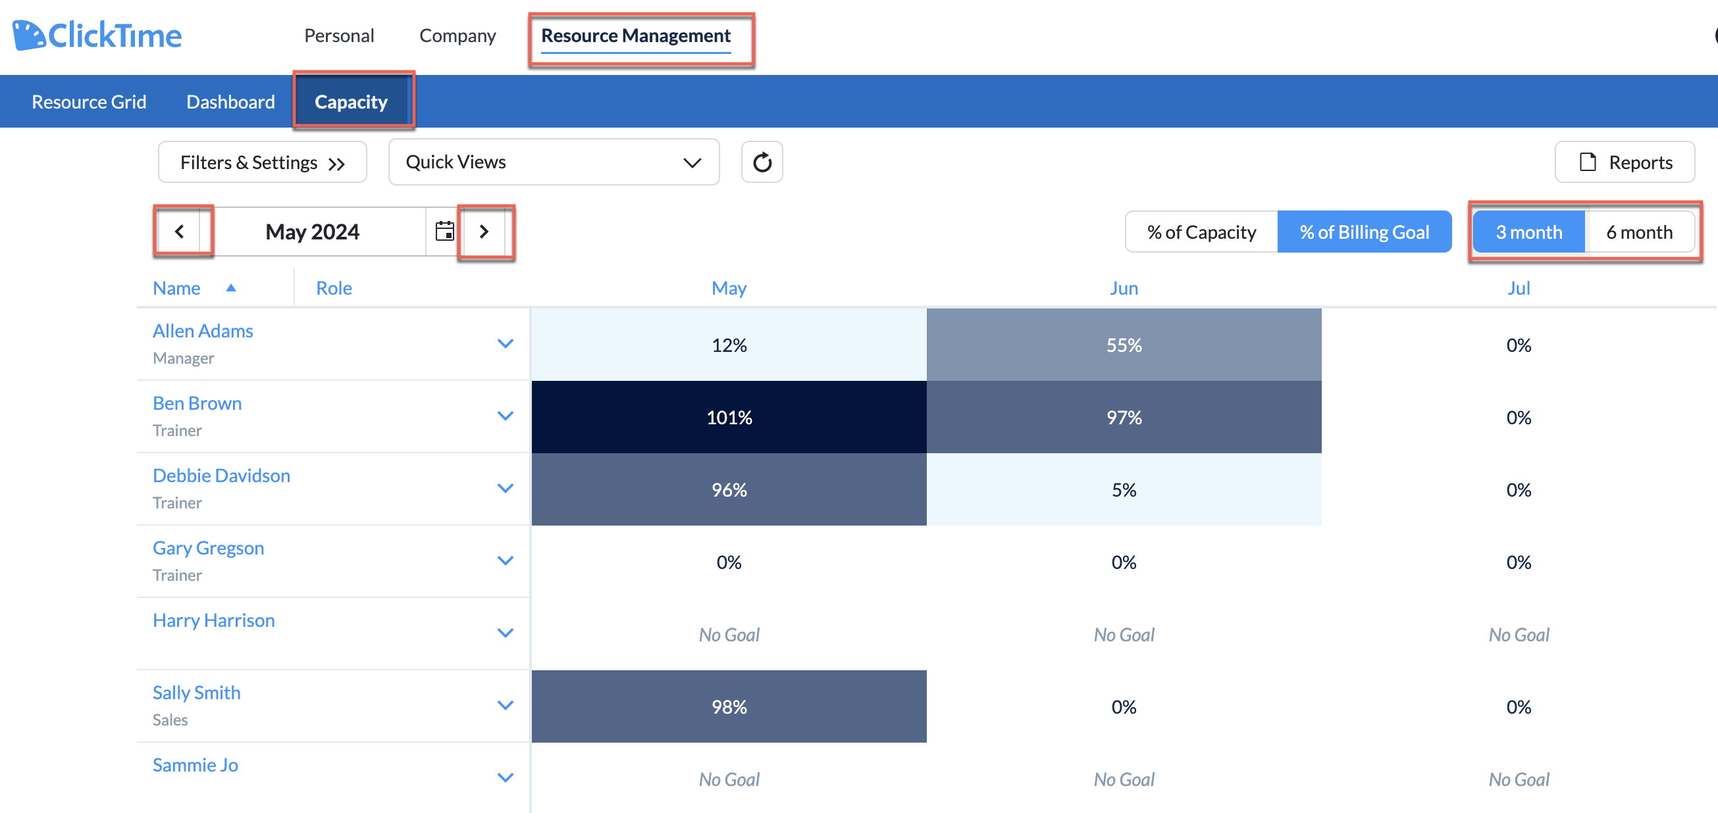Open the Company menu
Screen dimensions: 1718x813
click(x=457, y=36)
